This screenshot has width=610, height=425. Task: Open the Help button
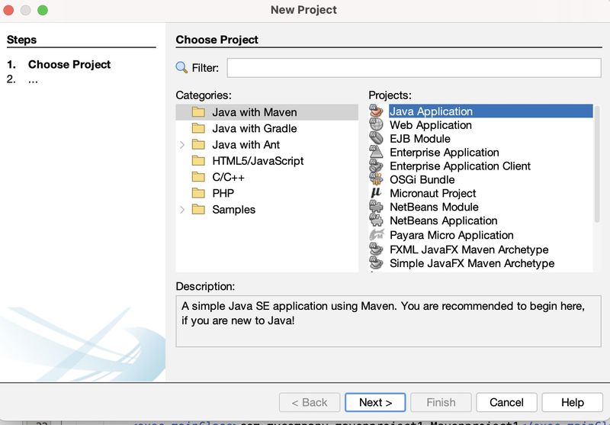pos(573,402)
